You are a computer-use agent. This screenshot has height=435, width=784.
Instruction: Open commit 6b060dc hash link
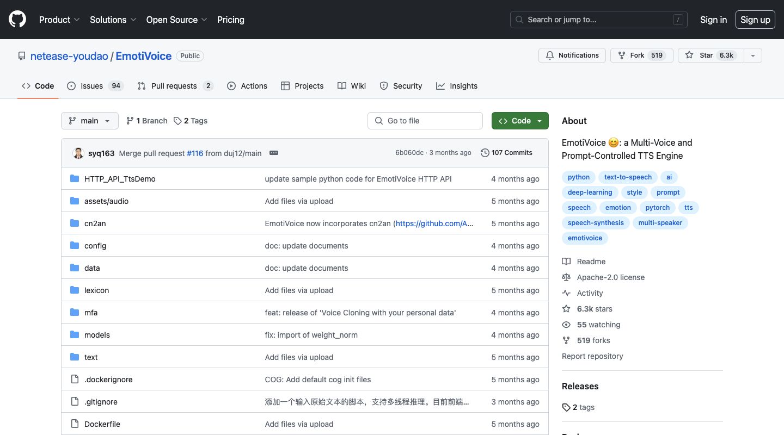pos(409,153)
